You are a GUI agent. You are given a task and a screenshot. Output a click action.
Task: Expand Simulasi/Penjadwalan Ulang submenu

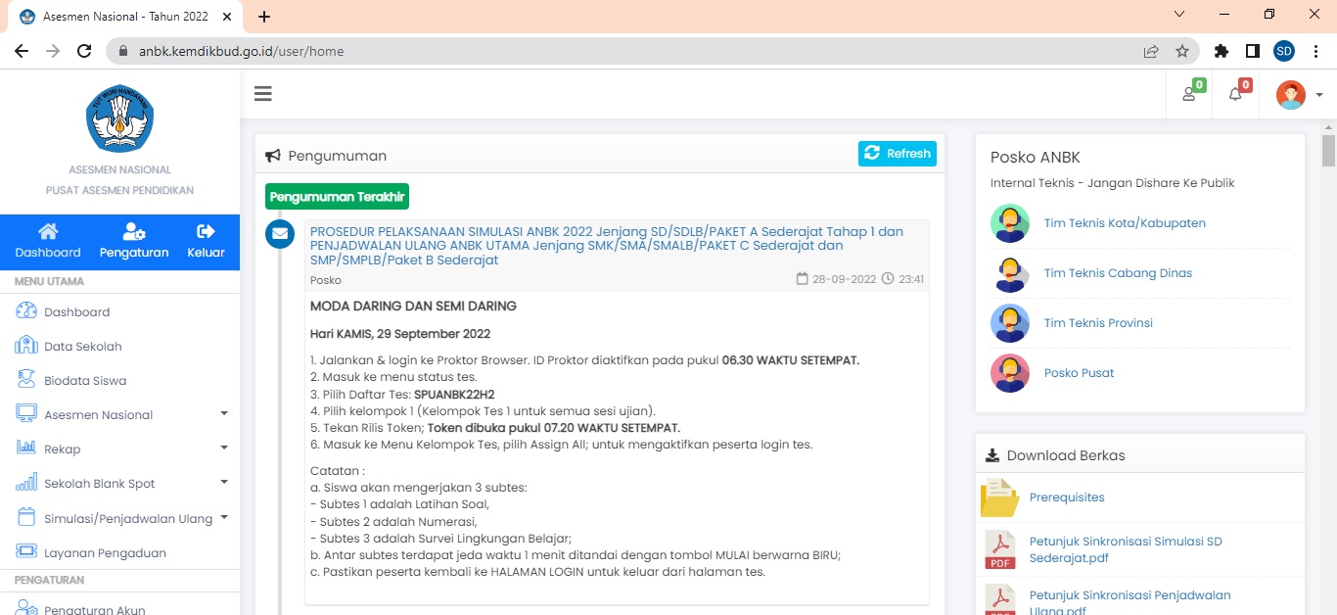point(223,518)
